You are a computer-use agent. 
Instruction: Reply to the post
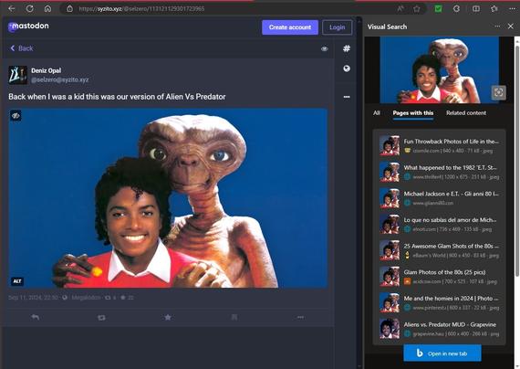click(x=36, y=317)
